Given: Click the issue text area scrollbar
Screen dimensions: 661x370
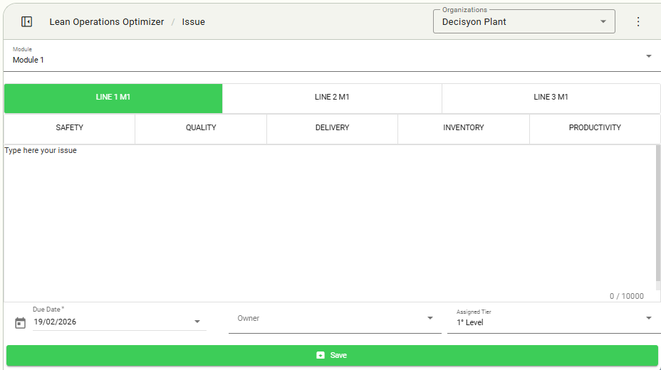Looking at the screenshot, I should tap(657, 213).
